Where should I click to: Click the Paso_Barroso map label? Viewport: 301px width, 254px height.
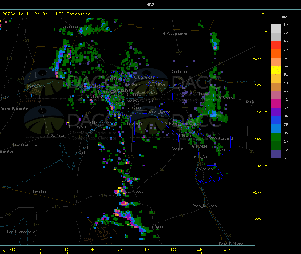tap(205, 206)
